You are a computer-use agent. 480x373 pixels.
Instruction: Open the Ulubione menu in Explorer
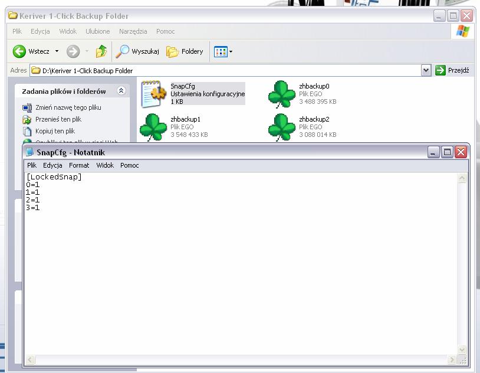click(x=98, y=31)
